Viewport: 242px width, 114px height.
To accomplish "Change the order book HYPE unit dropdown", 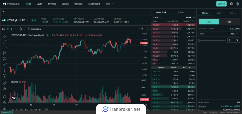I will [x=190, y=17].
